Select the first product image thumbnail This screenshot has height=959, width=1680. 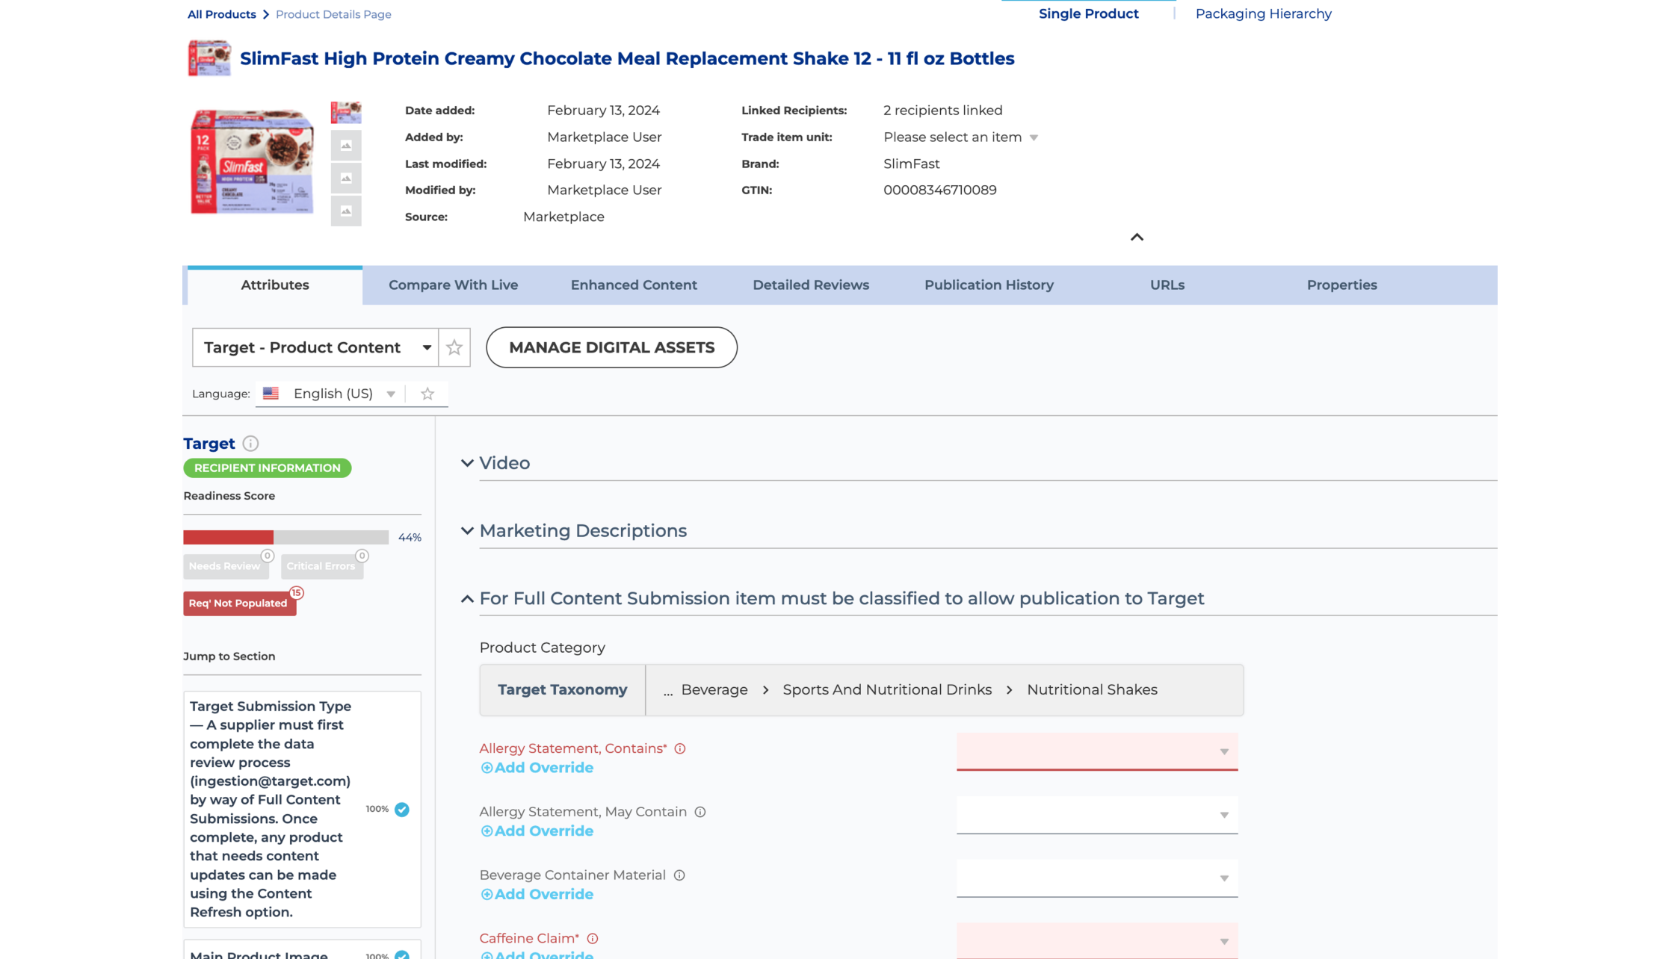[x=346, y=113]
